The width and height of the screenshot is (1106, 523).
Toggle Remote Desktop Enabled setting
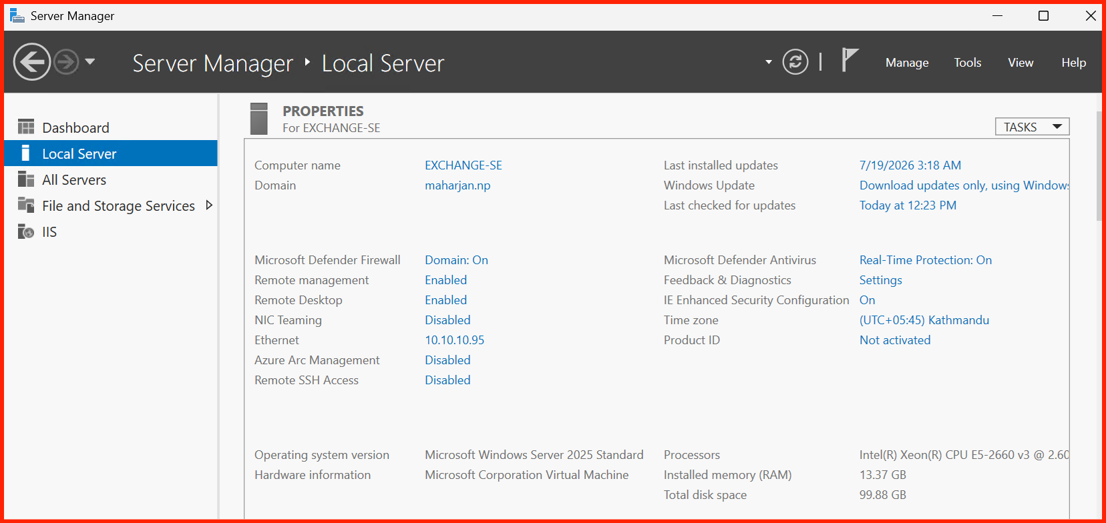pos(446,300)
